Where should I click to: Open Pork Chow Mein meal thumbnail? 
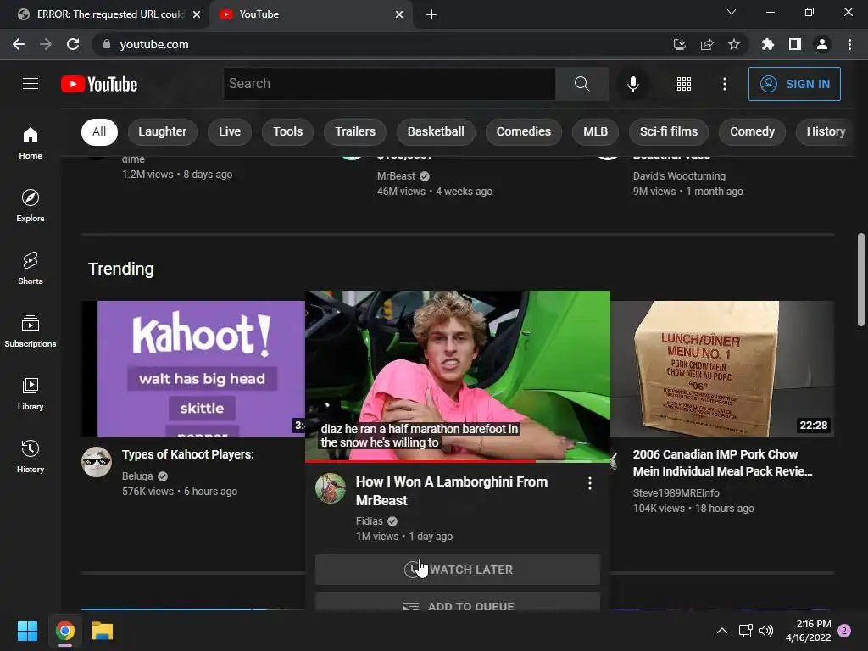(722, 369)
